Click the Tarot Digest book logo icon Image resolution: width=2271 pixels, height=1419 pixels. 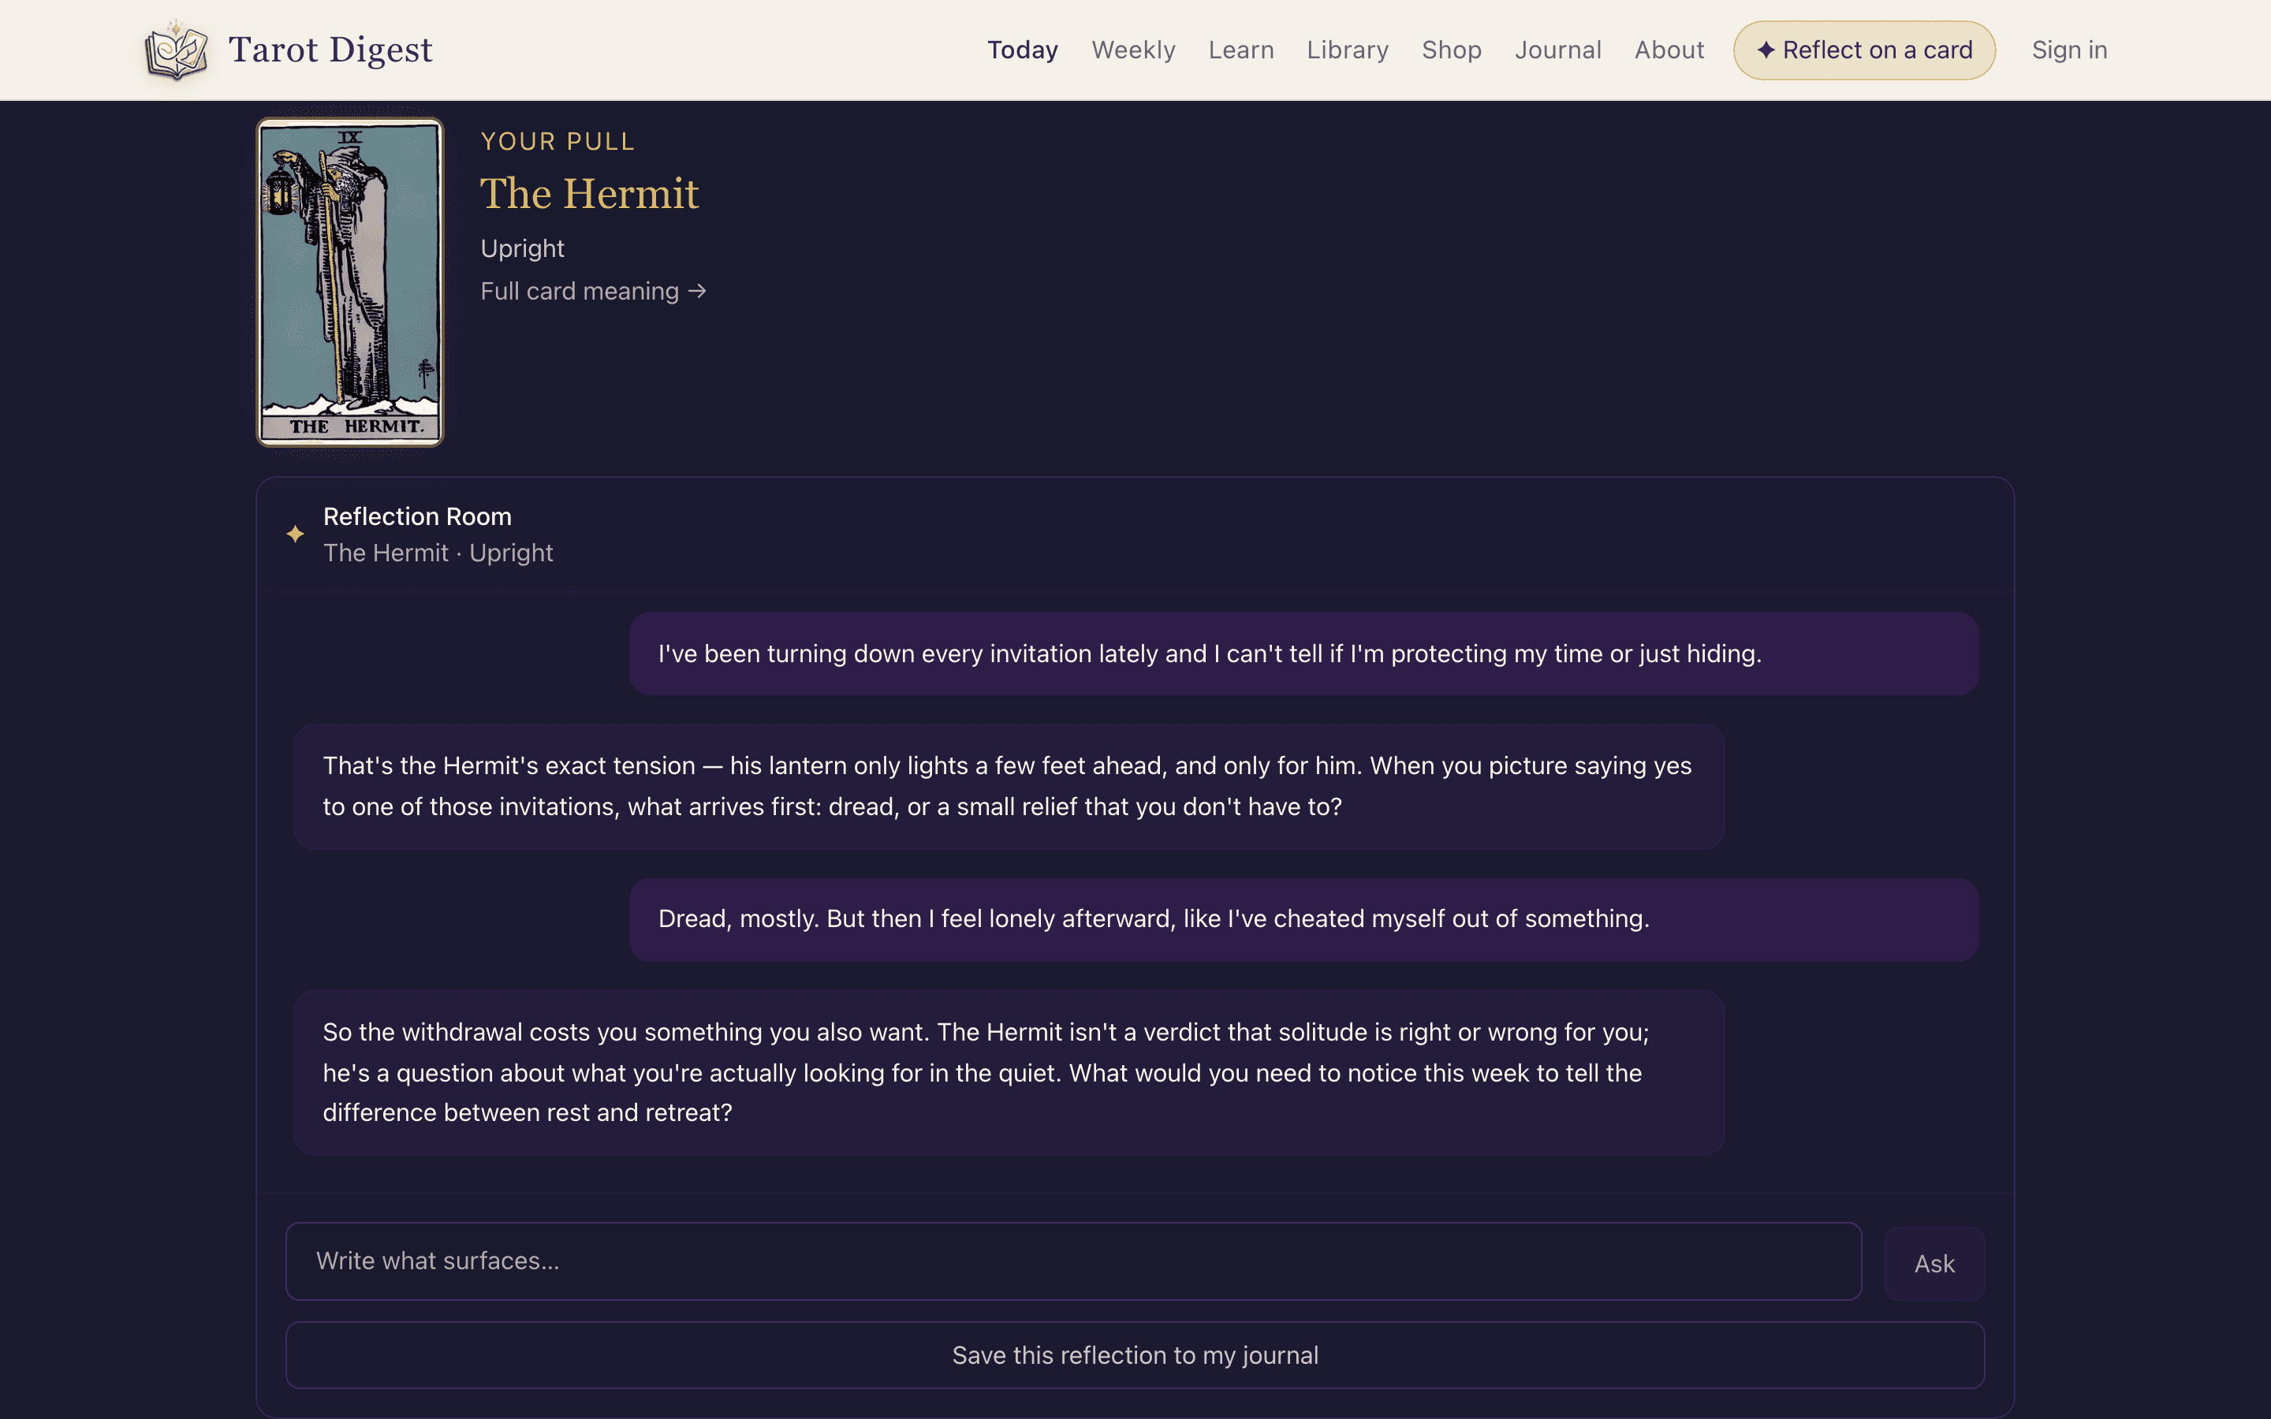[x=176, y=50]
